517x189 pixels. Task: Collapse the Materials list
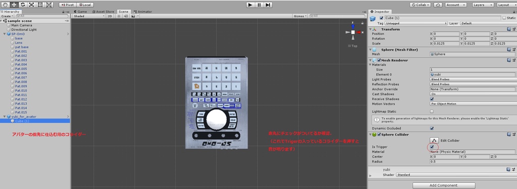(371, 65)
